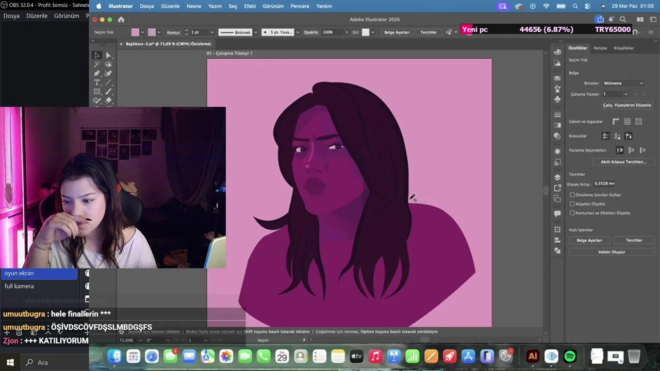Open the Layers panel icon
This screenshot has height=371, width=660.
pyautogui.click(x=557, y=178)
